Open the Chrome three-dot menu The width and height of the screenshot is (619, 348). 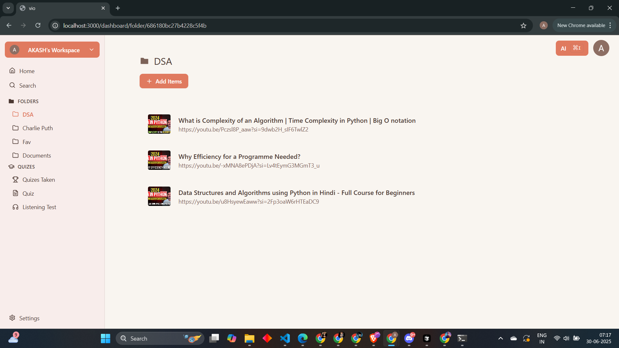tap(610, 25)
